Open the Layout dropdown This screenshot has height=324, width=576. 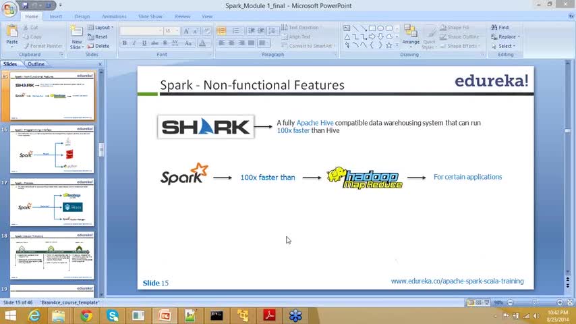pos(100,28)
